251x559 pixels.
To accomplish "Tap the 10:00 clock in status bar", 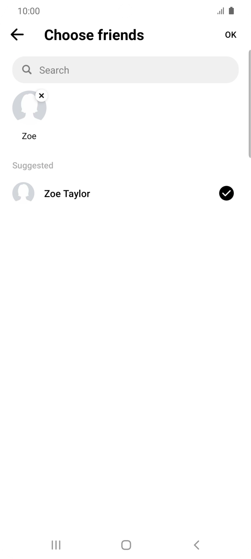I will pos(29,11).
